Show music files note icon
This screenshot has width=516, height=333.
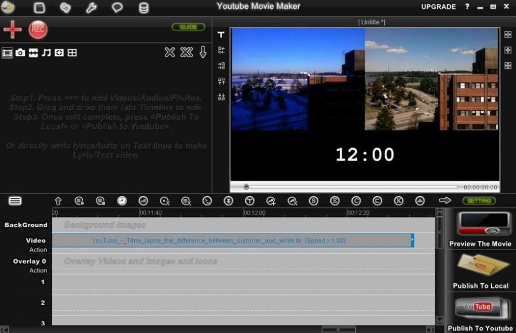(46, 53)
